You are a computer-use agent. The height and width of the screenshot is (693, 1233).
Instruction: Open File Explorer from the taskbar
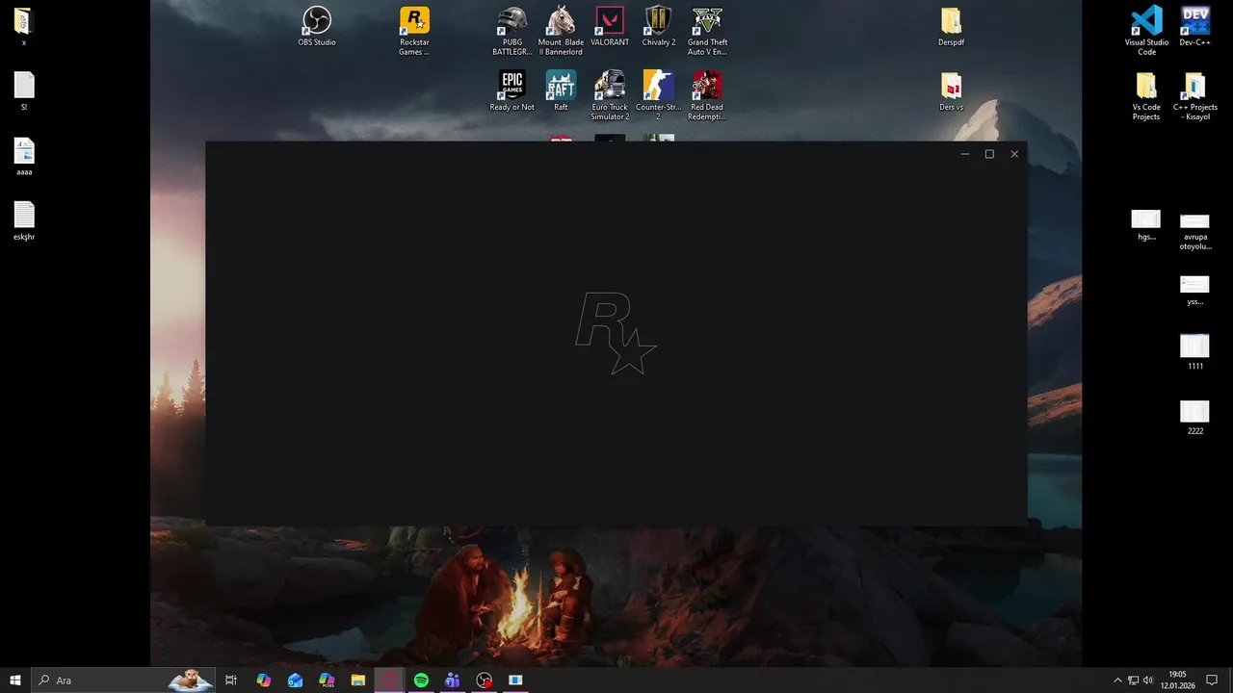coord(358,680)
